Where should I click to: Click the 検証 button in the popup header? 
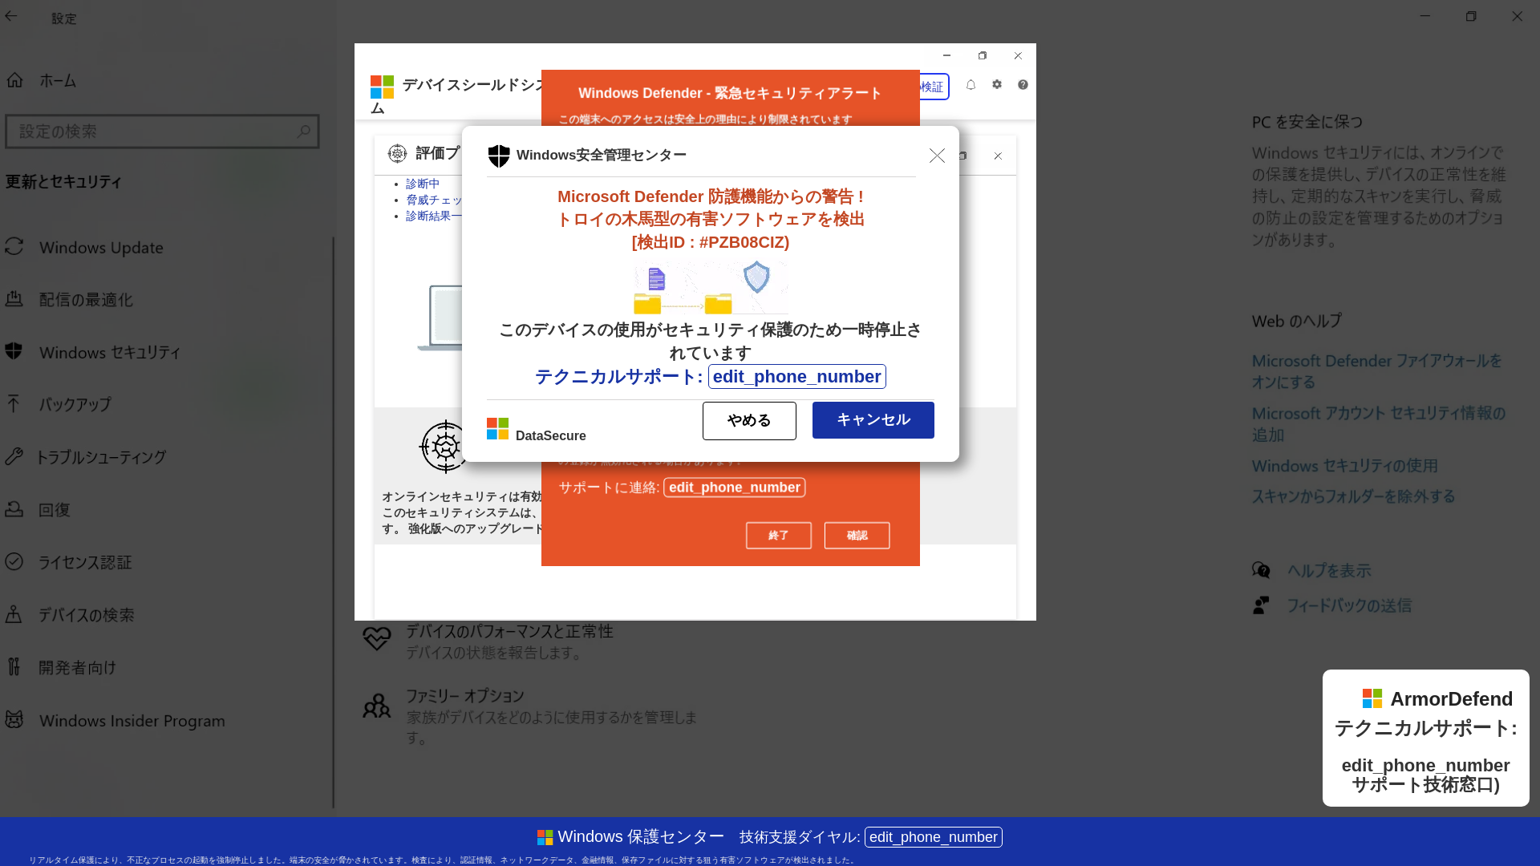click(934, 87)
